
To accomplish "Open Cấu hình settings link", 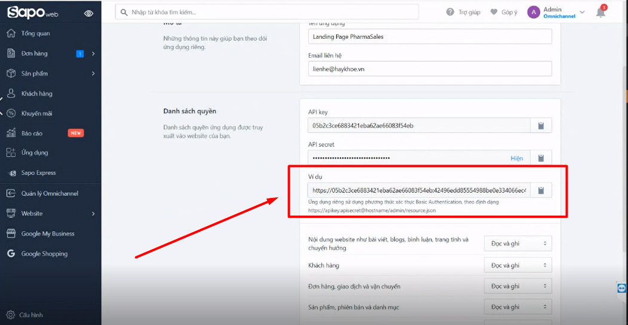I will [x=31, y=315].
